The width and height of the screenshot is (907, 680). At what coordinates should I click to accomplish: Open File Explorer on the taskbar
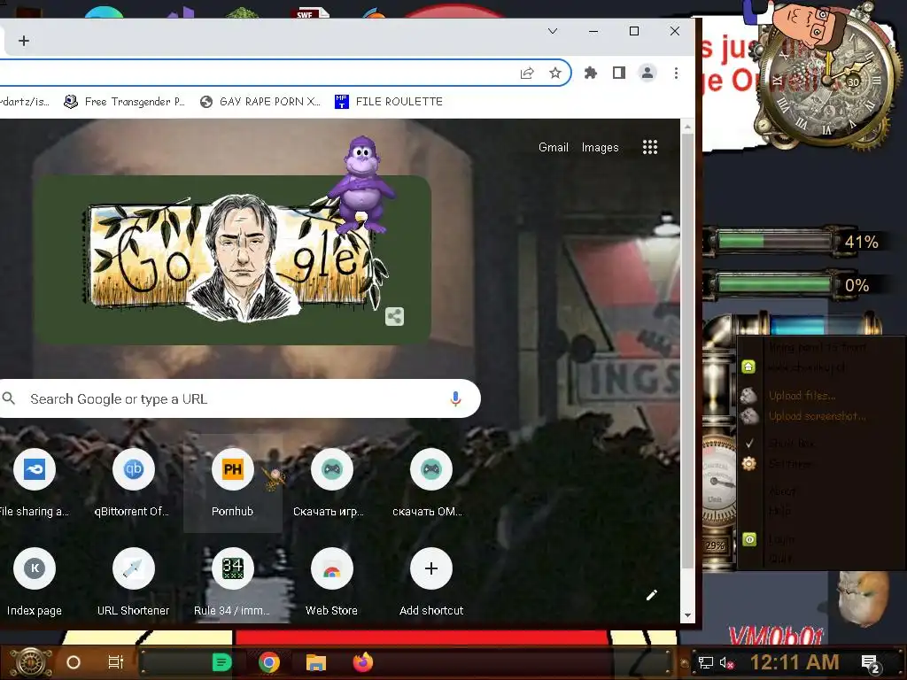(x=316, y=662)
